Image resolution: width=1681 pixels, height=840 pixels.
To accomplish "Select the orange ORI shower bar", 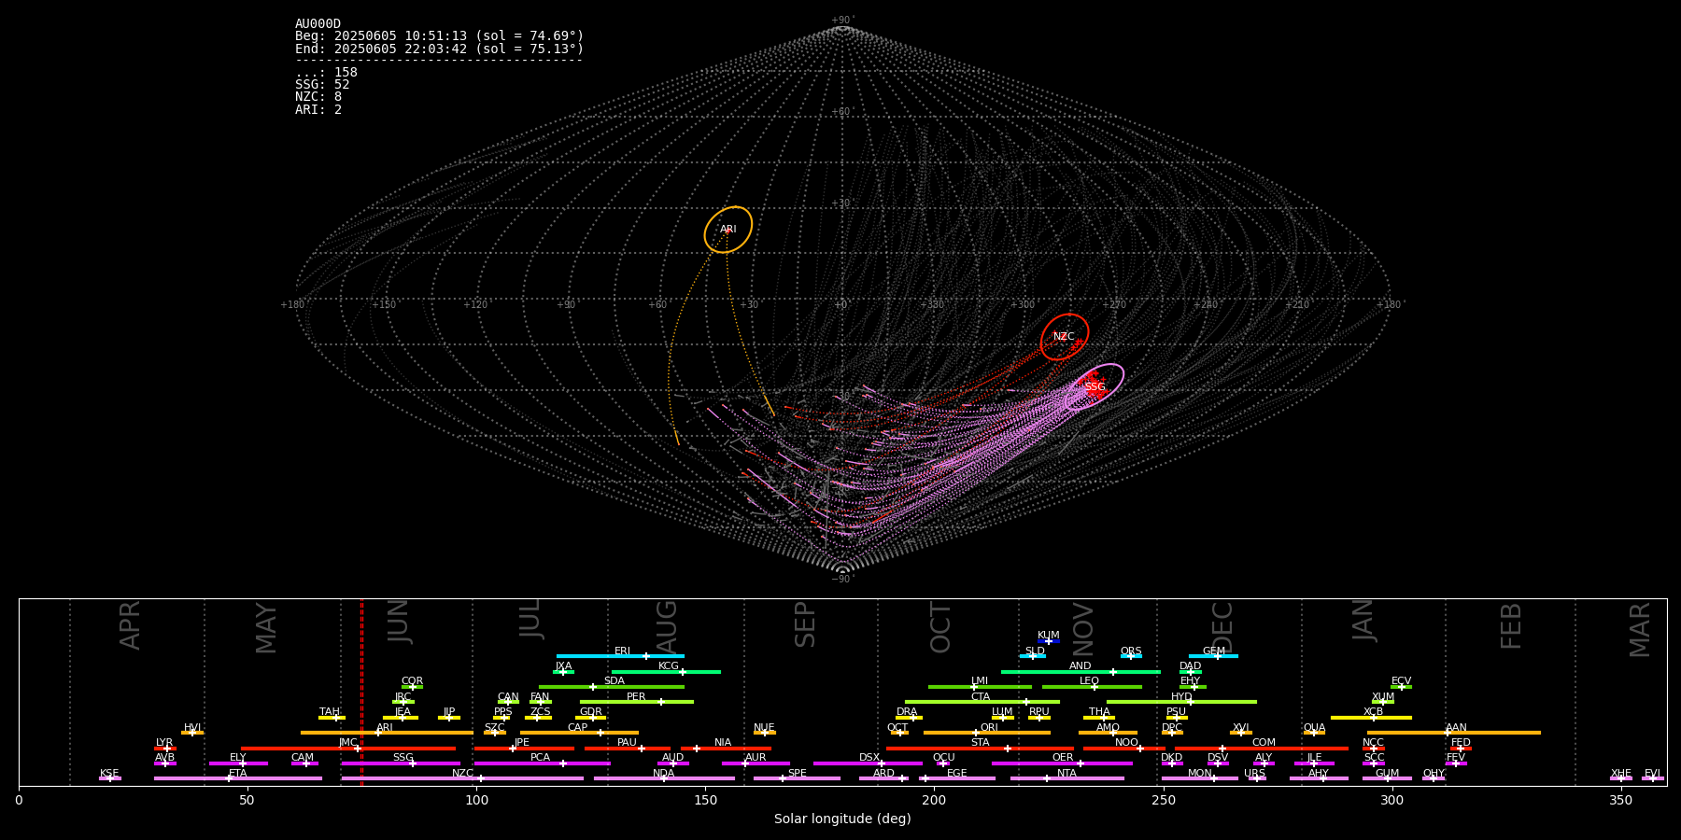I will [987, 733].
